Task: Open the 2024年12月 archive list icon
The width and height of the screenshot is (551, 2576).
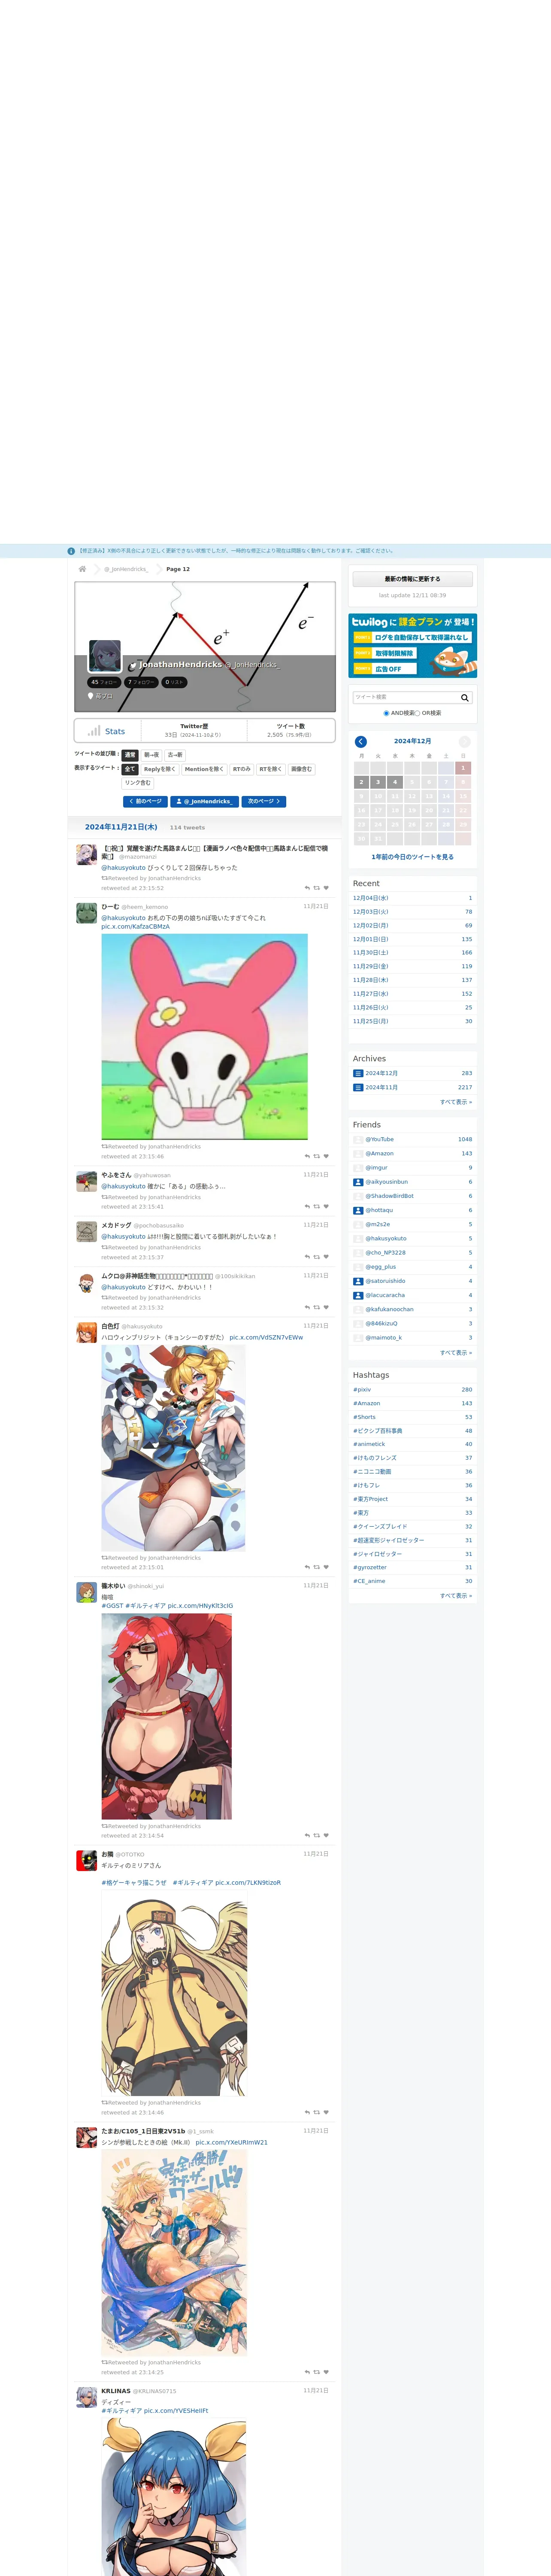Action: click(x=358, y=1073)
